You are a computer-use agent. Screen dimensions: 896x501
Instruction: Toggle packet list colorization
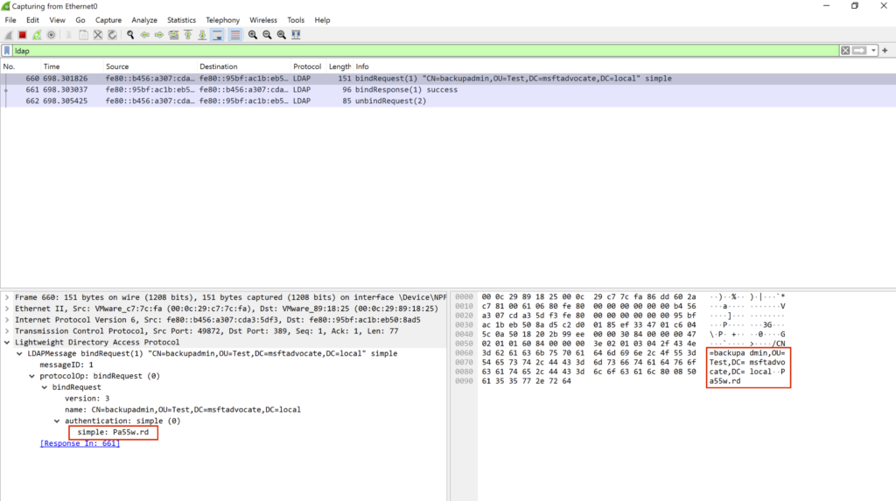[x=234, y=35]
